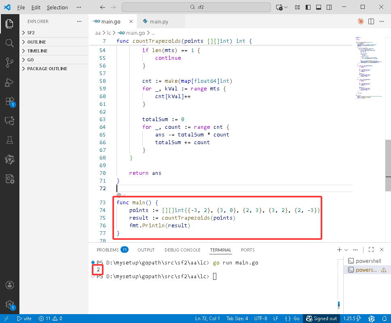This screenshot has height=323, width=391.
Task: Close the terminal panel
Action: pyautogui.click(x=382, y=250)
